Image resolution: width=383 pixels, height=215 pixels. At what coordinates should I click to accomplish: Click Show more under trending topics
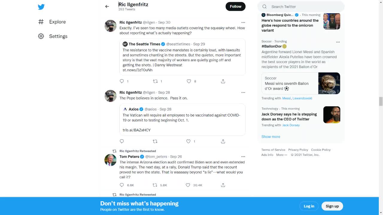(271, 136)
